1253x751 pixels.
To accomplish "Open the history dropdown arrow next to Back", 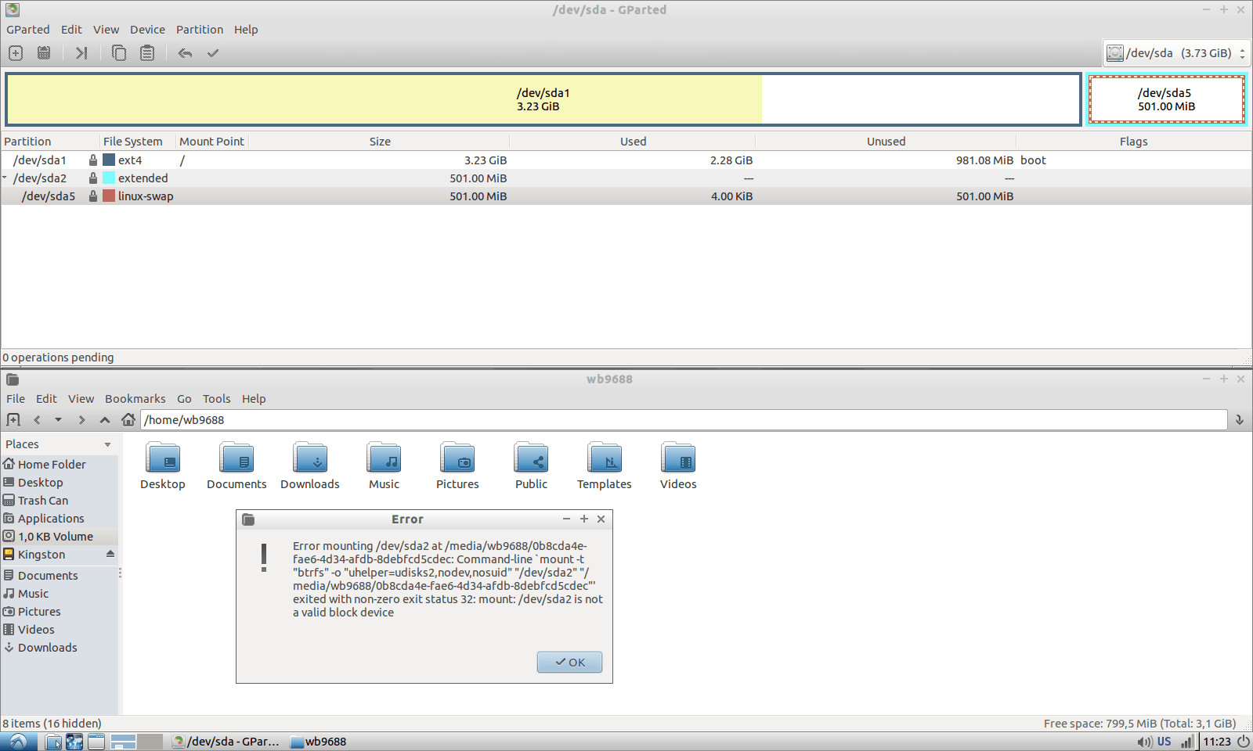I will 58,420.
